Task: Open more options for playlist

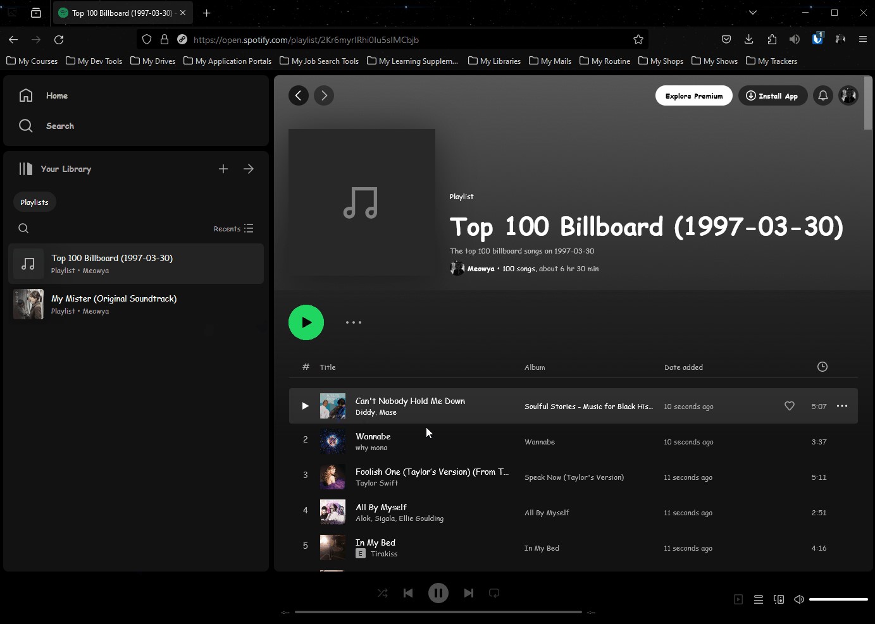Action: 354,322
